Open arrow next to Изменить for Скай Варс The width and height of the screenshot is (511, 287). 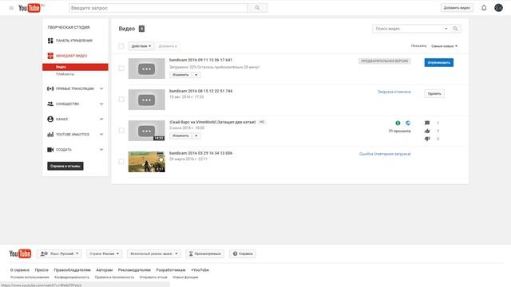pyautogui.click(x=196, y=136)
